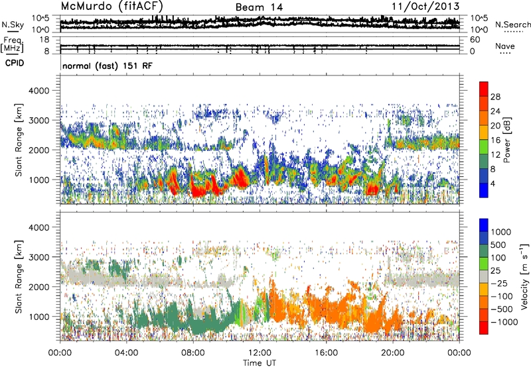Image resolution: width=531 pixels, height=367 pixels.
Task: Click the date '11/Oct/2013'
Action: tap(425, 6)
